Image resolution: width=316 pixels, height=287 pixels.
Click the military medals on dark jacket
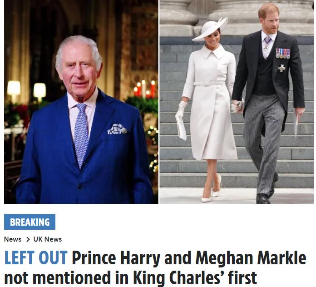coord(283,54)
